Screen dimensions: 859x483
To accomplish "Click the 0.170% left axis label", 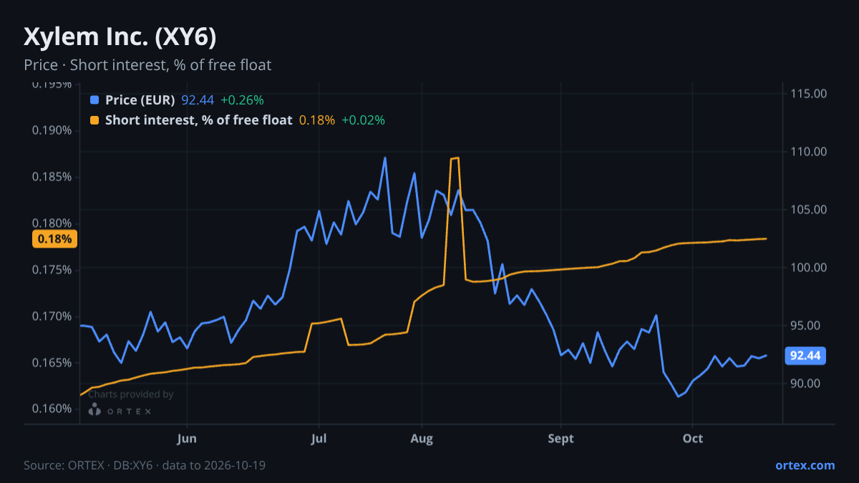I will [52, 316].
